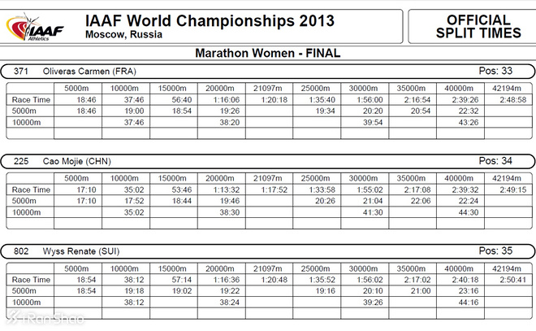Click the Moscow, Russia subtitle
The image size is (536, 331).
pos(123,35)
